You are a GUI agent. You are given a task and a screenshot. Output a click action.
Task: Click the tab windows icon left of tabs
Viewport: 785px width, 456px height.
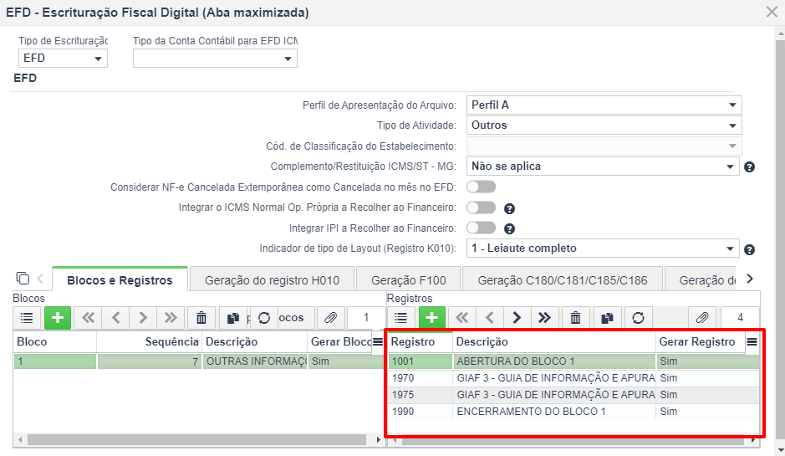click(x=23, y=278)
